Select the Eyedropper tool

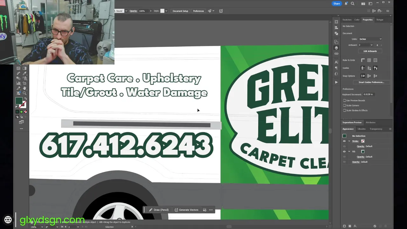(24, 73)
